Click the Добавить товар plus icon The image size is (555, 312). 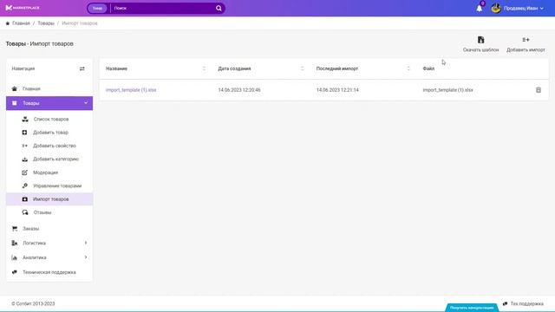(24, 133)
